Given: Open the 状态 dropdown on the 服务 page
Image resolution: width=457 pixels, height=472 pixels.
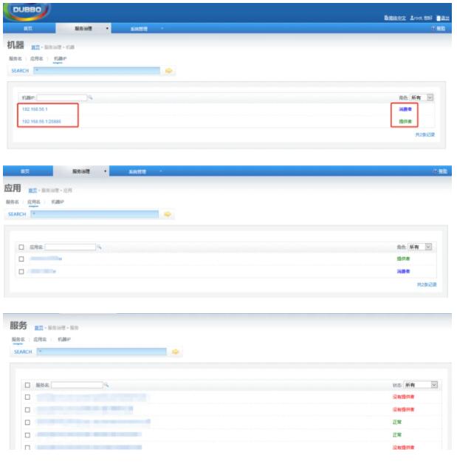Looking at the screenshot, I should point(423,385).
